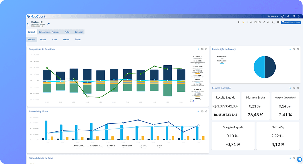Select the Contábil tab

click(31, 32)
